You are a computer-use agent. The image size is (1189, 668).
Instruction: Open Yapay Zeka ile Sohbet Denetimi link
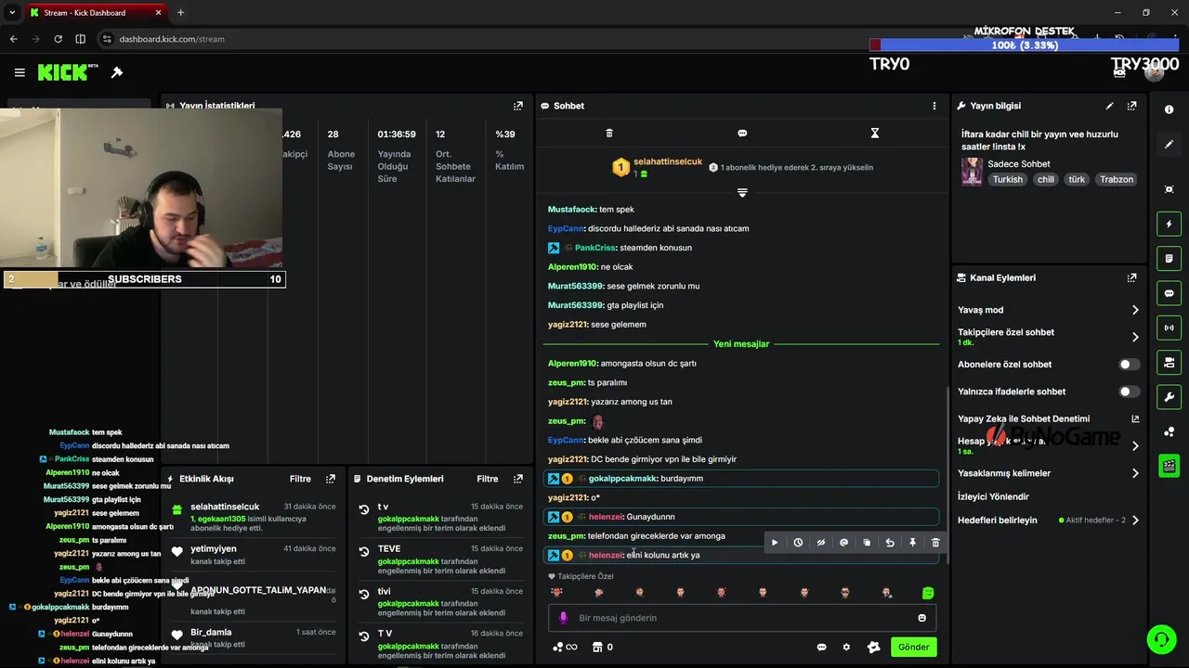(1048, 418)
